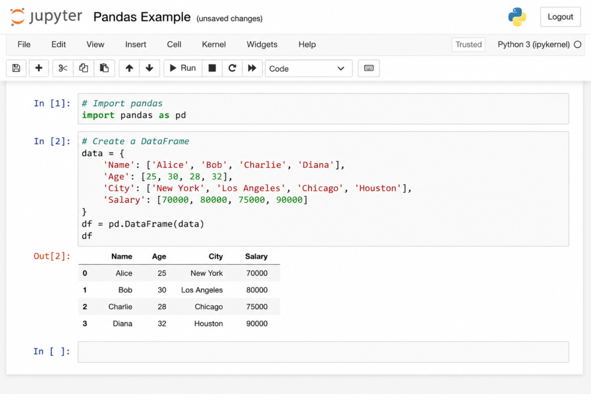Save notebook with the floppy disk icon
Viewport: 591px width, 394px height.
pos(16,68)
